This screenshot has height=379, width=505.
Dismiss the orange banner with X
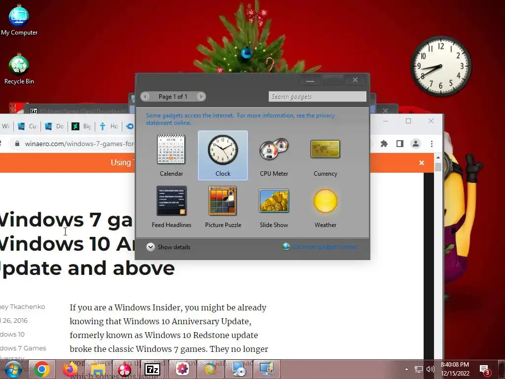click(422, 163)
